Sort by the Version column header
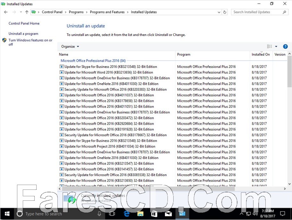Viewport: 292px width, 220px height. pos(280,55)
